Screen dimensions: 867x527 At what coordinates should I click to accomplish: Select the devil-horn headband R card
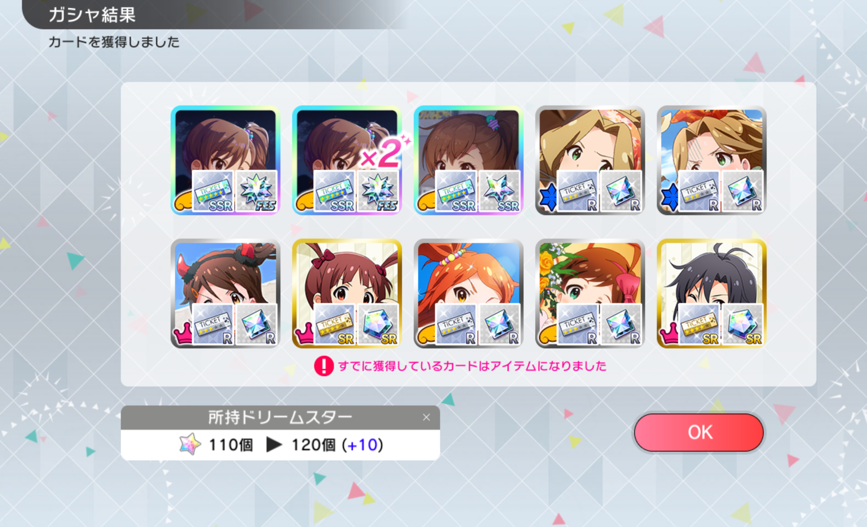[x=225, y=293]
